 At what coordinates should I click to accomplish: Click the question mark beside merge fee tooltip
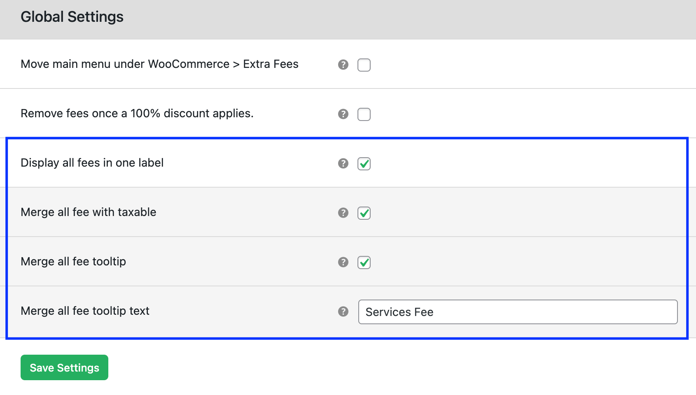pyautogui.click(x=343, y=262)
